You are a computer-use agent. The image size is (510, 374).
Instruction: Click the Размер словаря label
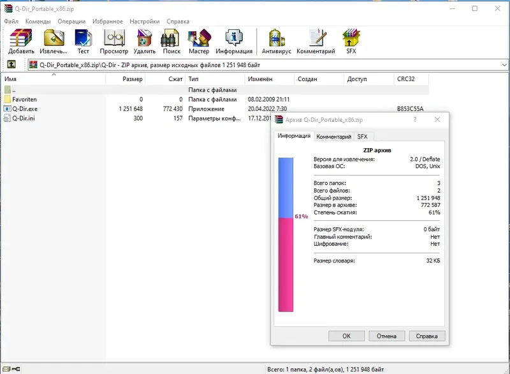334,261
